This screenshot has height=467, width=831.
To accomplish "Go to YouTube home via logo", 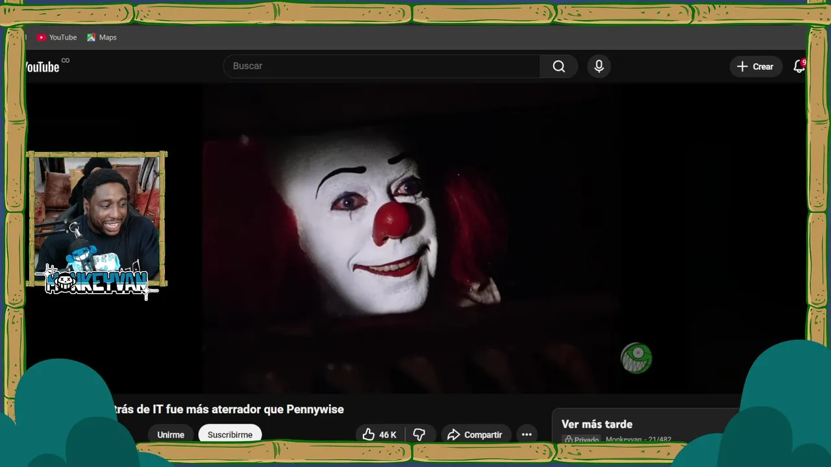I will point(44,66).
